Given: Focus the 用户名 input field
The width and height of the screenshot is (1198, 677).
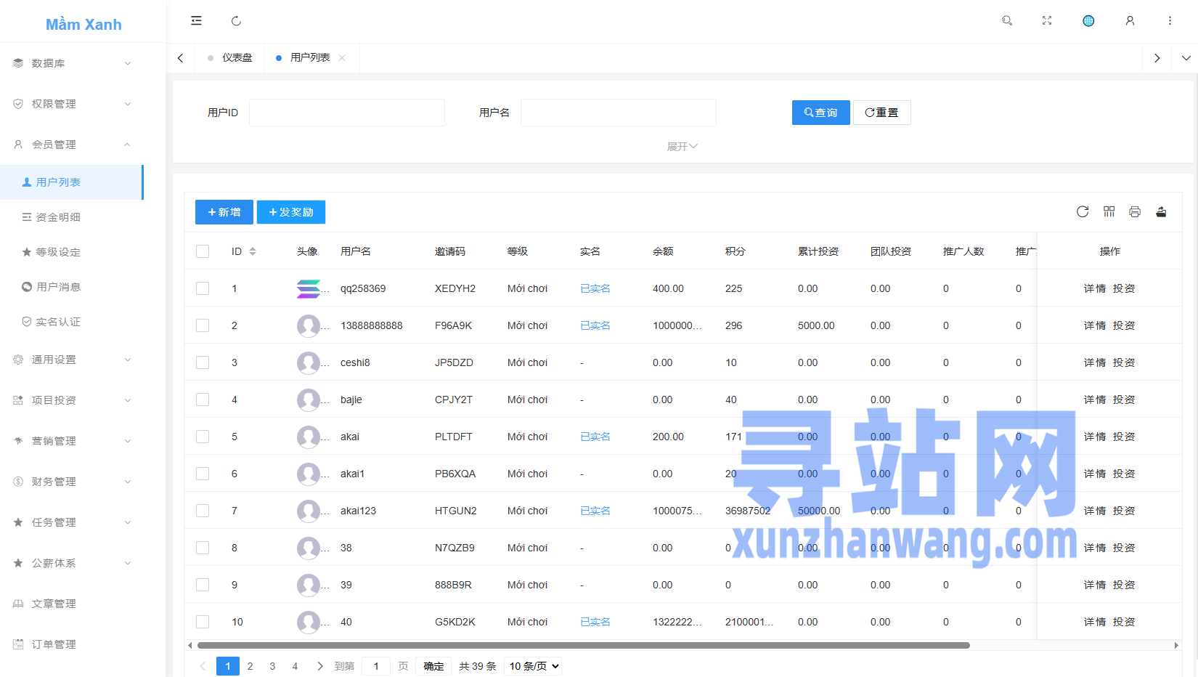Looking at the screenshot, I should (619, 113).
